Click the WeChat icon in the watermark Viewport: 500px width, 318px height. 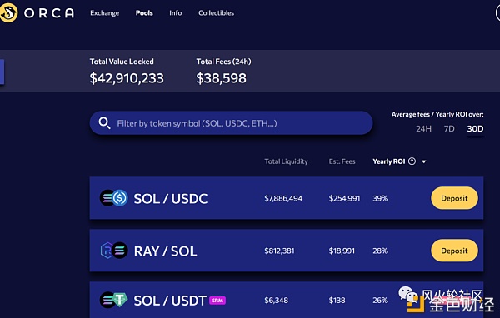click(407, 294)
